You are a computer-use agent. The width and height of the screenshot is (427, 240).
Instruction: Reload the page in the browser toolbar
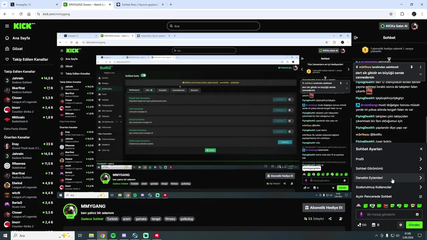[21, 14]
